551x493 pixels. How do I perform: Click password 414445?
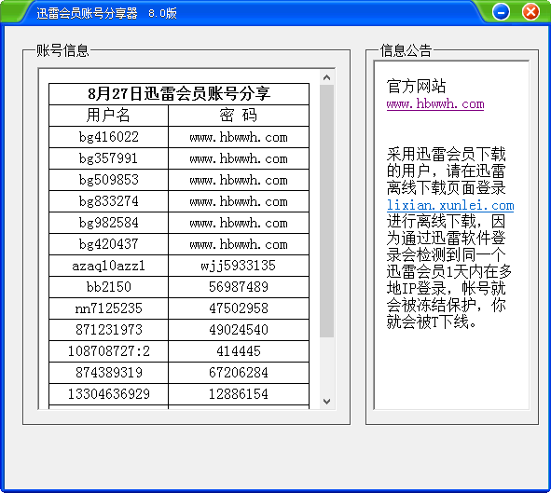coord(239,351)
